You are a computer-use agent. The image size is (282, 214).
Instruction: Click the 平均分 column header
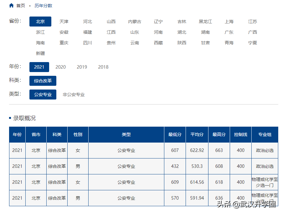point(197,134)
